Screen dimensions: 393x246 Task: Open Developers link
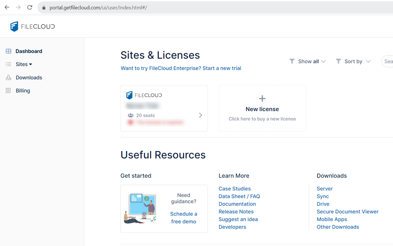[x=232, y=227]
